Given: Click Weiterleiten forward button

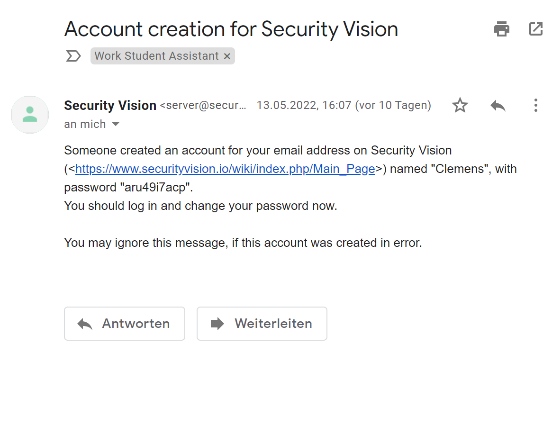Looking at the screenshot, I should 262,324.
